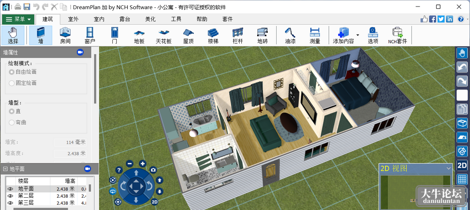Toggle visibility of 第二层 floor
Viewport: 470px width, 210px height.
[x=11, y=196]
